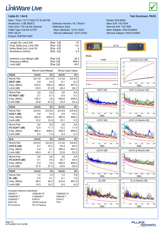Screen dimensions: 164x231
Task: Click the 97 ft cable length label
Action: (116, 46)
